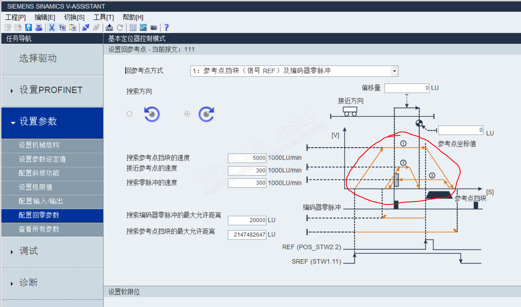The image size is (521, 307).
Task: Click the Print toolbar icon
Action: tap(39, 27)
